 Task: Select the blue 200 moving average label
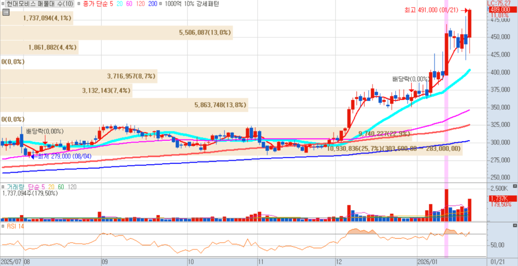(152, 4)
